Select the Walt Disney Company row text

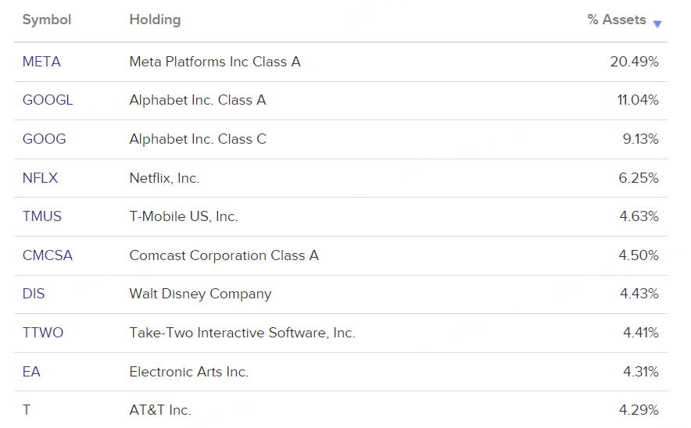pyautogui.click(x=200, y=294)
